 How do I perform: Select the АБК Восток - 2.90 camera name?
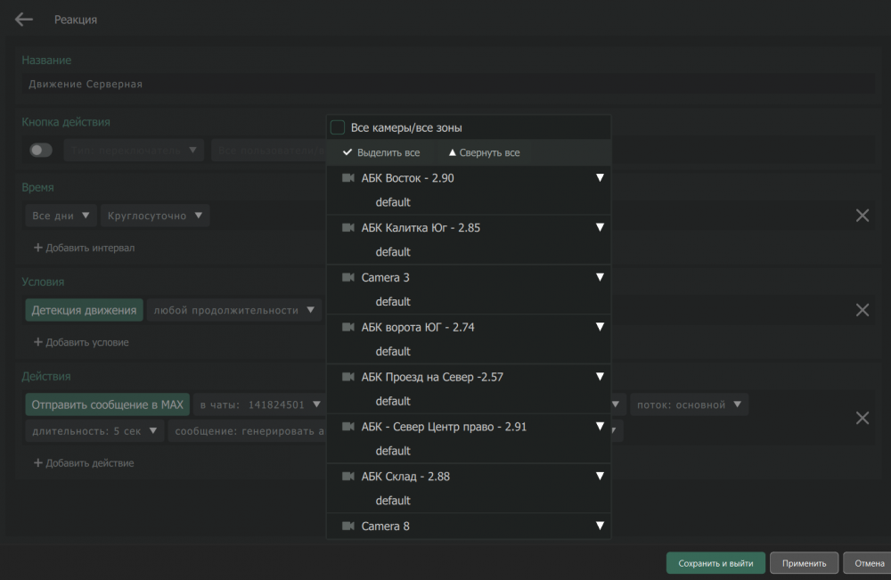click(x=407, y=178)
